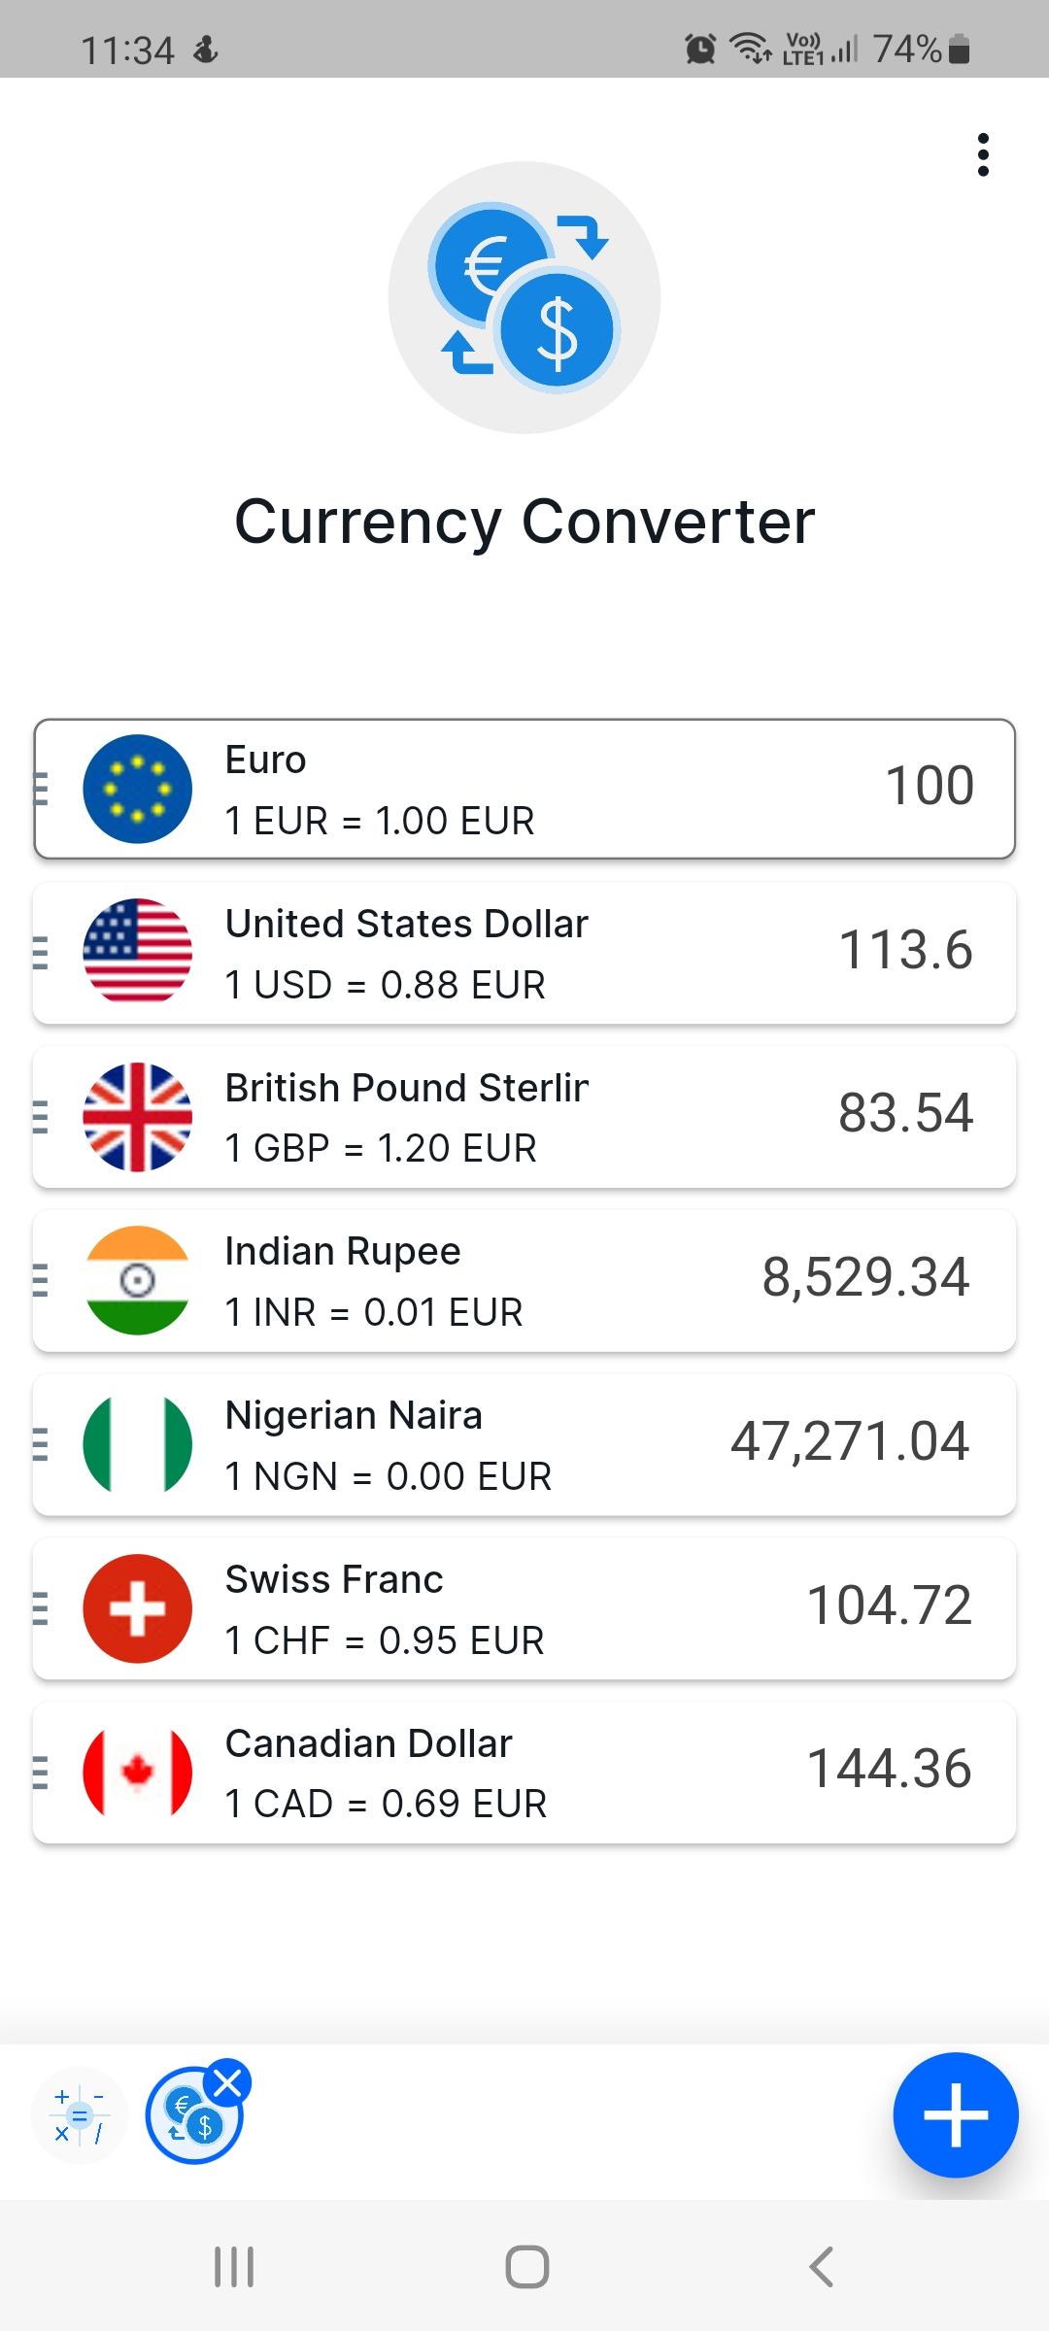Image resolution: width=1049 pixels, height=2331 pixels.
Task: Tap the Android back navigation button
Action: (822, 2267)
